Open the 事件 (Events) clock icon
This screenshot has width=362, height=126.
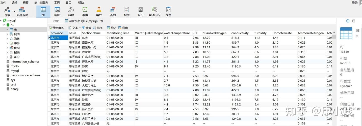coord(85,10)
